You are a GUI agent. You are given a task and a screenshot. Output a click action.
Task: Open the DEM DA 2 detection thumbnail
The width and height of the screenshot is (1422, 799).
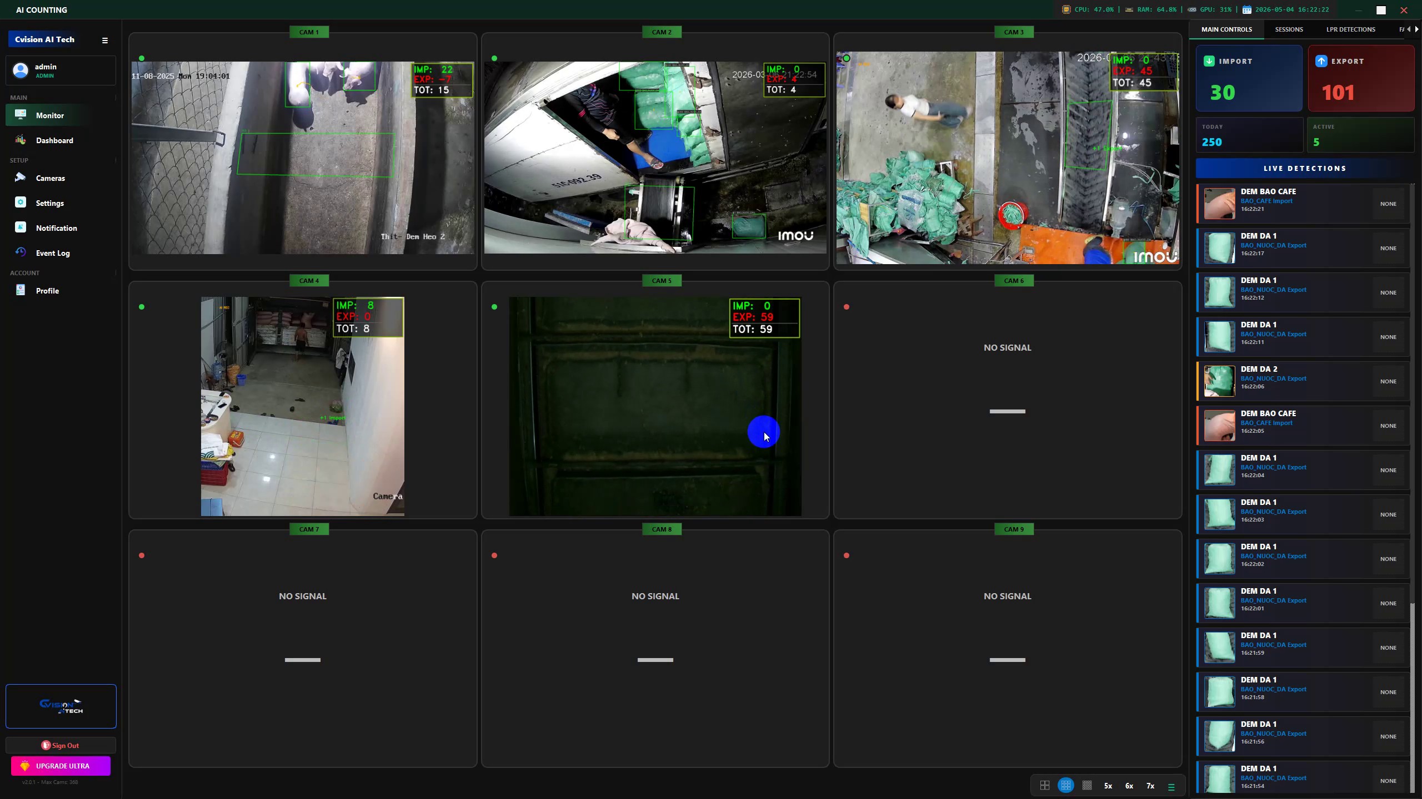point(1219,381)
